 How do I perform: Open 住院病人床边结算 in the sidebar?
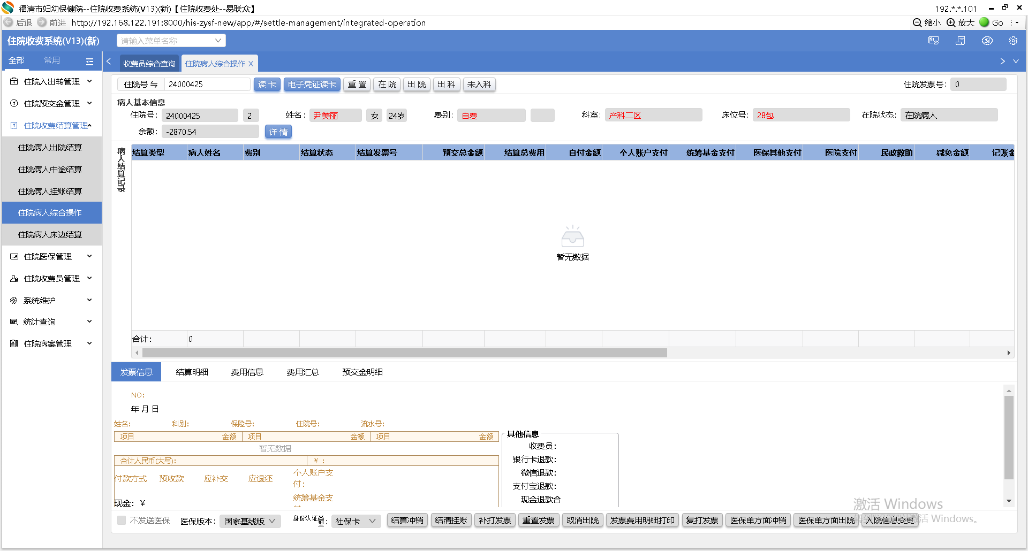(52, 234)
